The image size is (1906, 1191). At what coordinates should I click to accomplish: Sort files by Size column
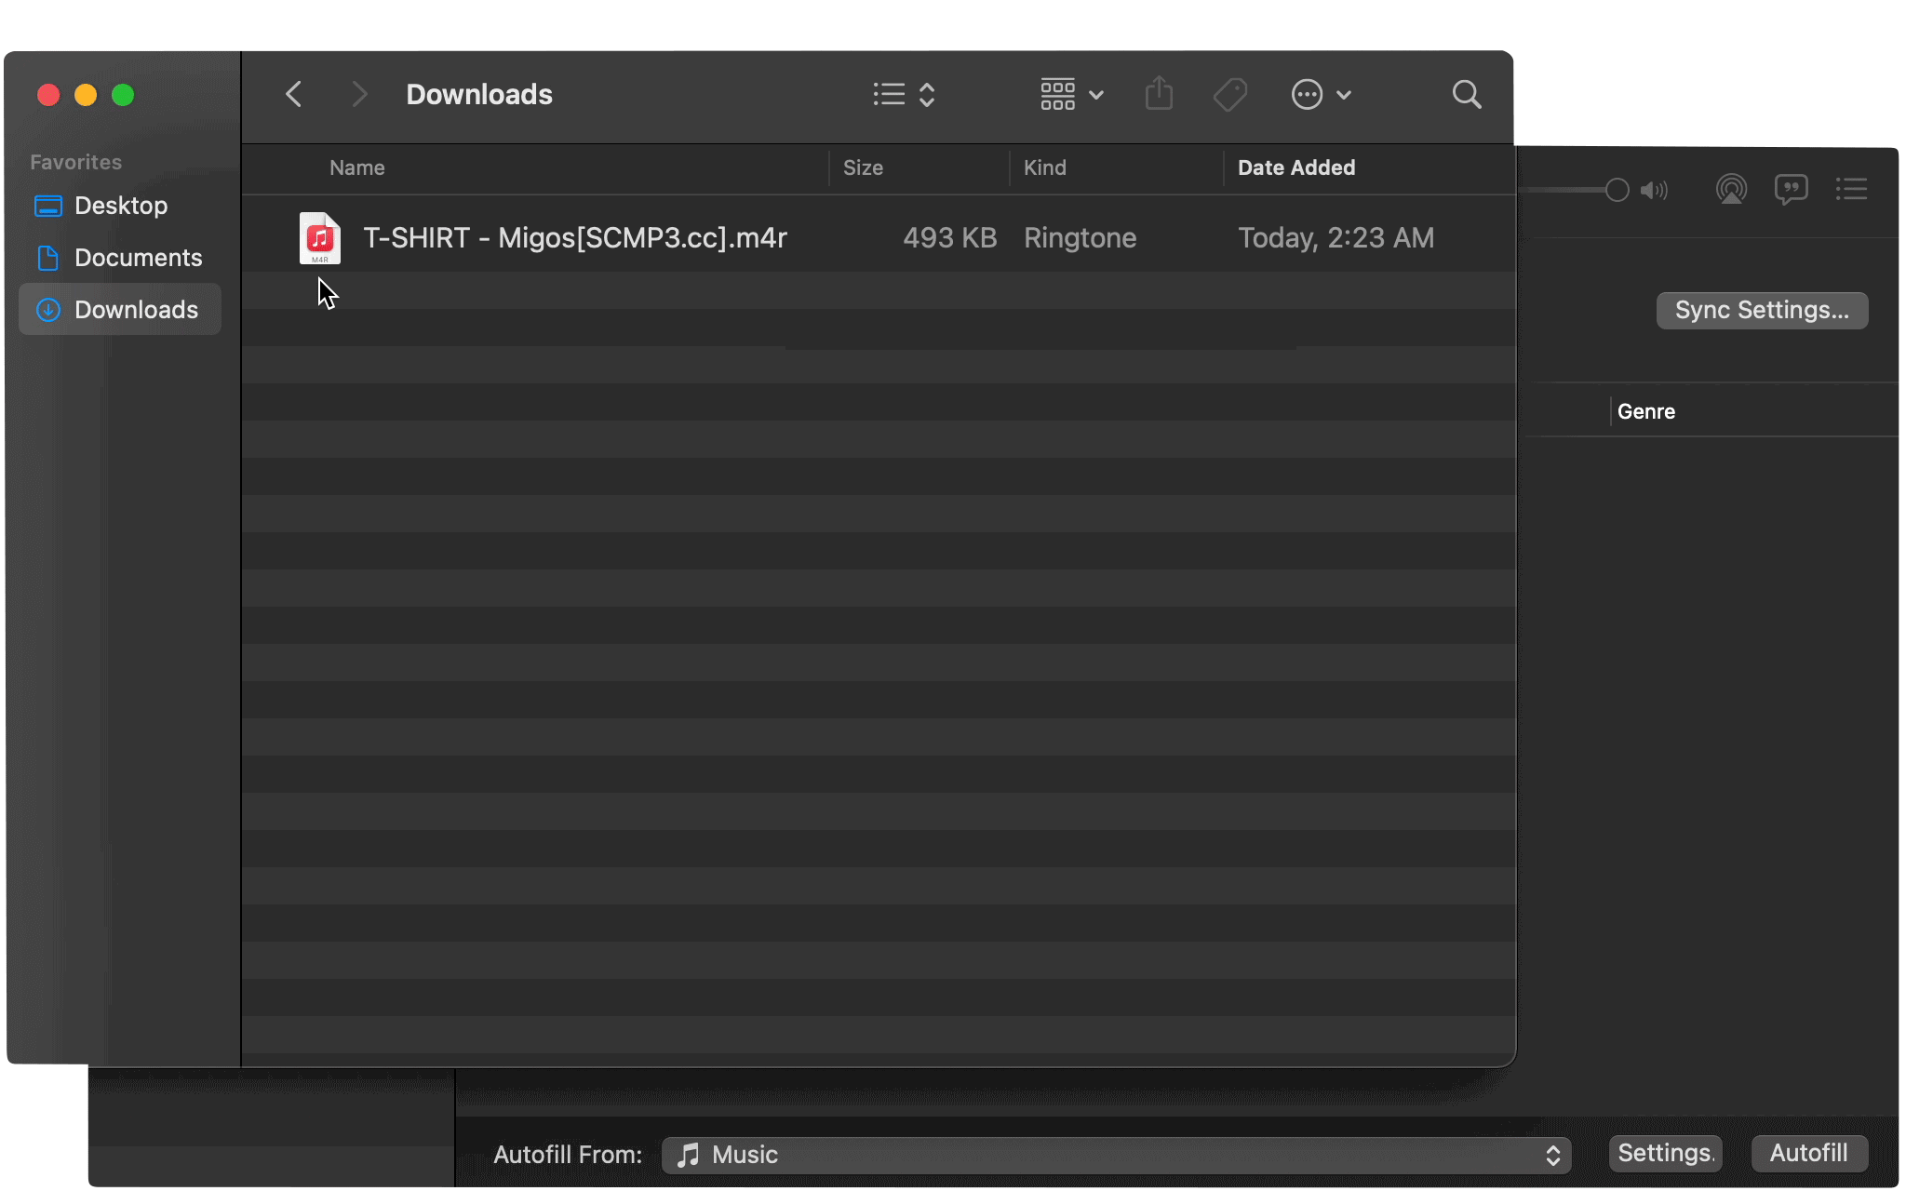863,167
